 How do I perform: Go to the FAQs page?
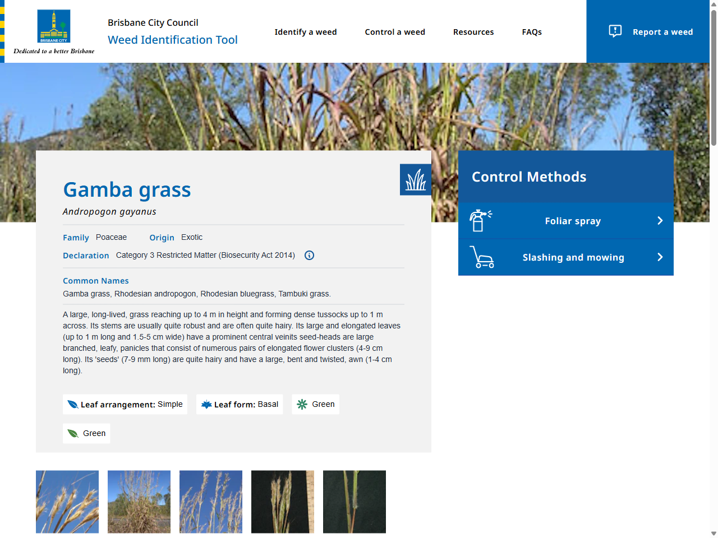pos(531,32)
